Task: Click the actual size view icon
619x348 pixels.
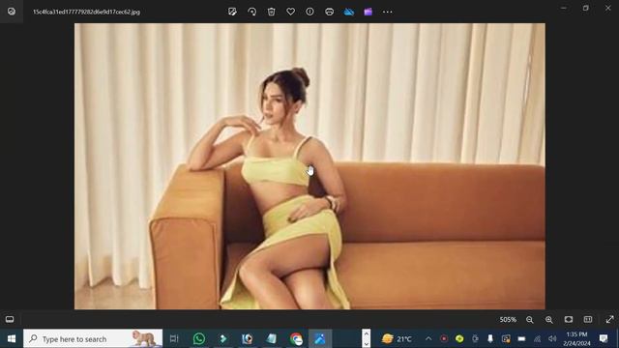Action: click(x=588, y=319)
